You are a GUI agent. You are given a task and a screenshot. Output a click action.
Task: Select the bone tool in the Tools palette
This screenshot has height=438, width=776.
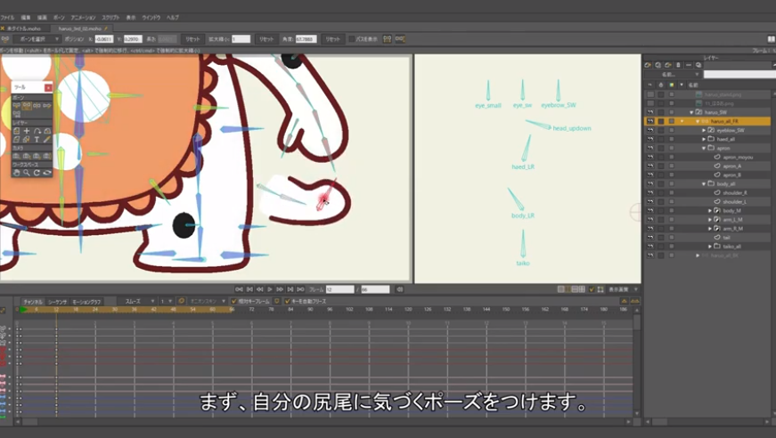click(16, 106)
